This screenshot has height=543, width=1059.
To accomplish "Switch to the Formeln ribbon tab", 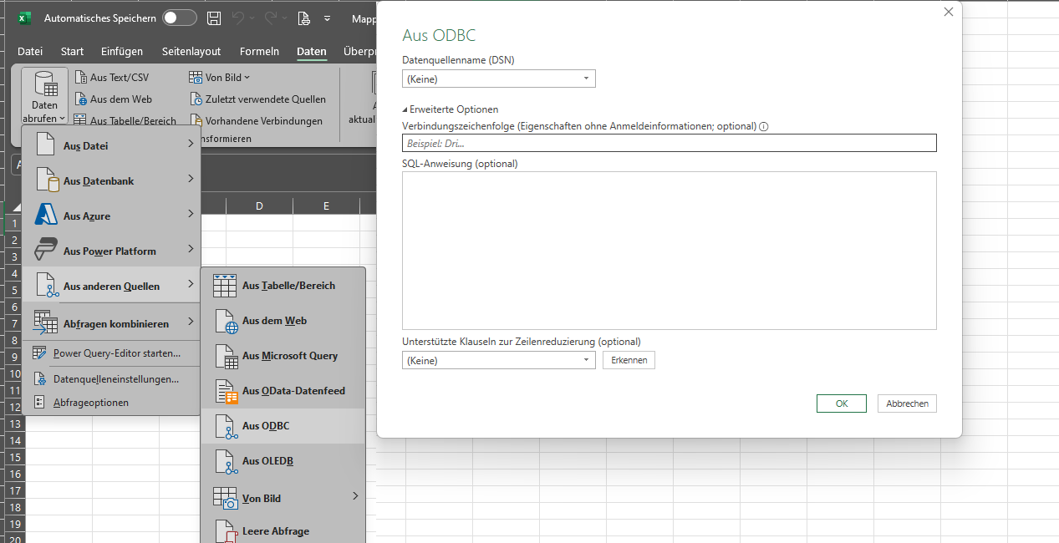I will [x=259, y=51].
